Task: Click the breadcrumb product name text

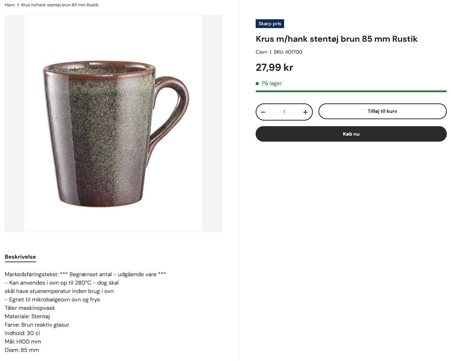Action: tap(60, 5)
